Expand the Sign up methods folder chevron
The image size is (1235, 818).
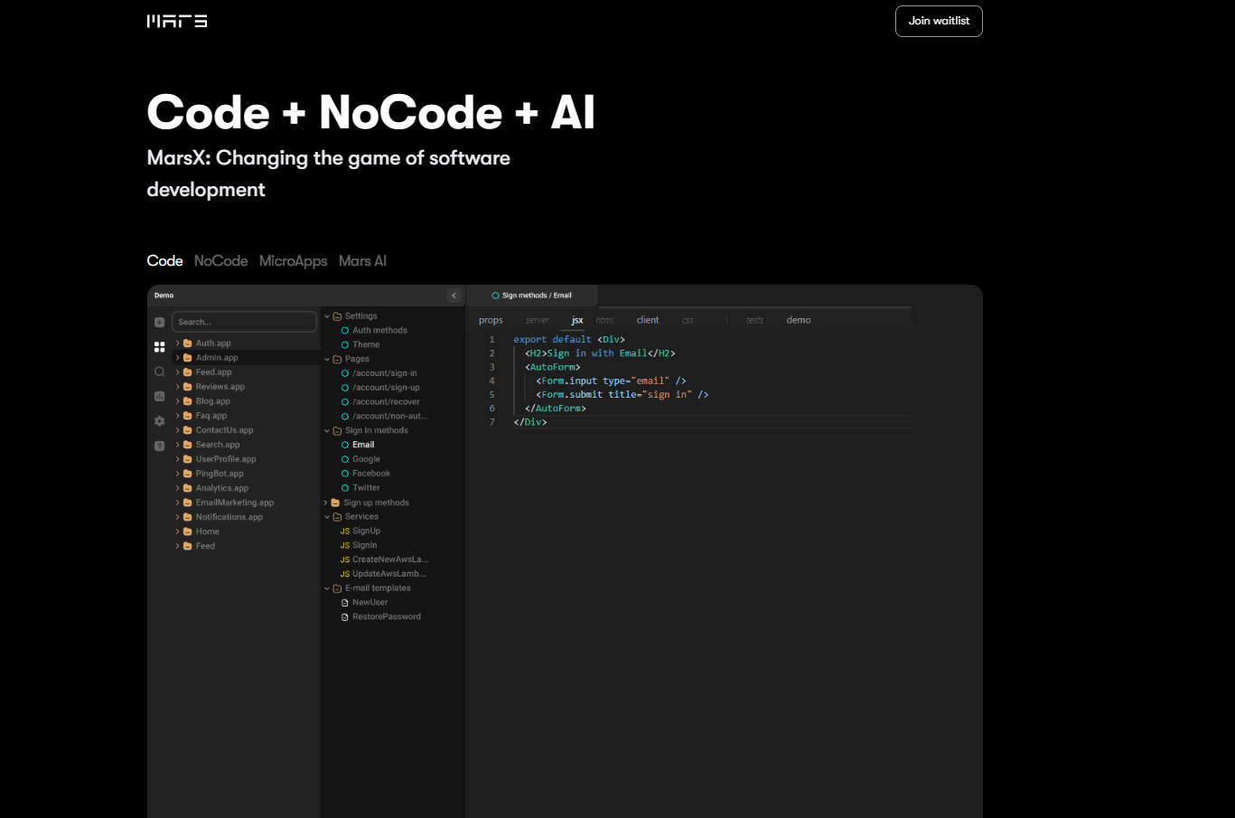click(x=325, y=503)
